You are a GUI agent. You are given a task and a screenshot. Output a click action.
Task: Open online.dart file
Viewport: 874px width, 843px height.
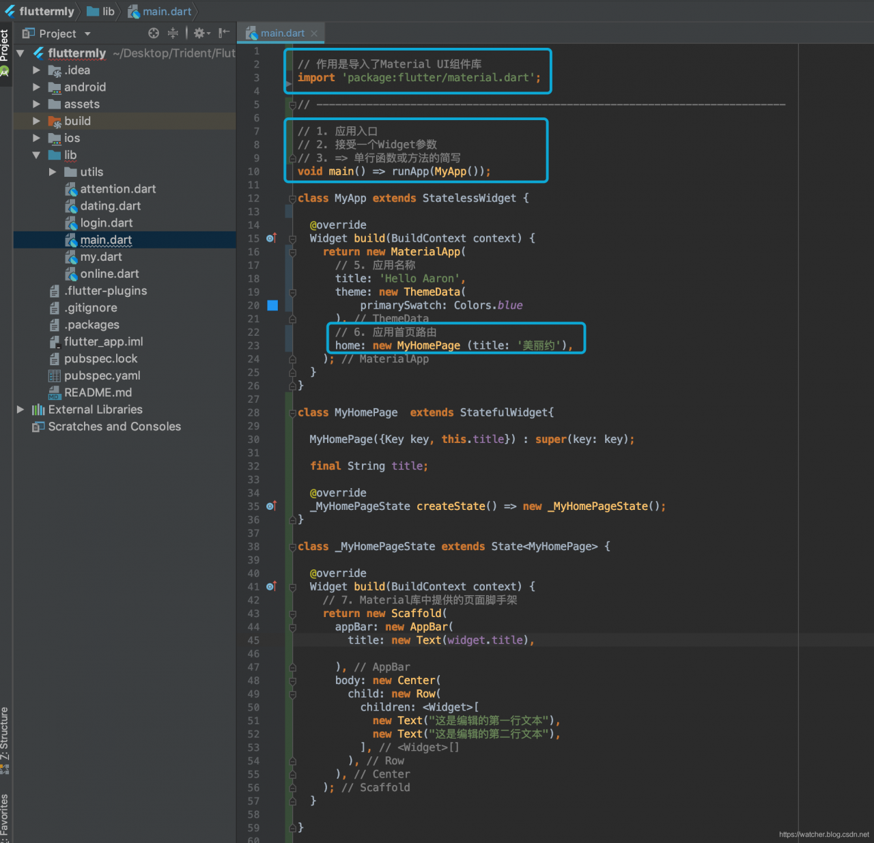109,274
